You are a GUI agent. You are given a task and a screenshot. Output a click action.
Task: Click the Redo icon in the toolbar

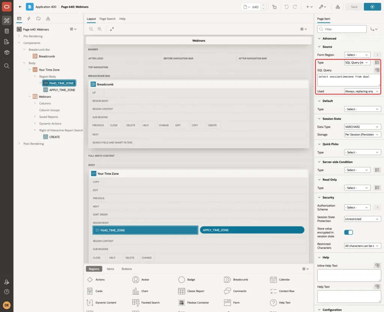point(295,7)
